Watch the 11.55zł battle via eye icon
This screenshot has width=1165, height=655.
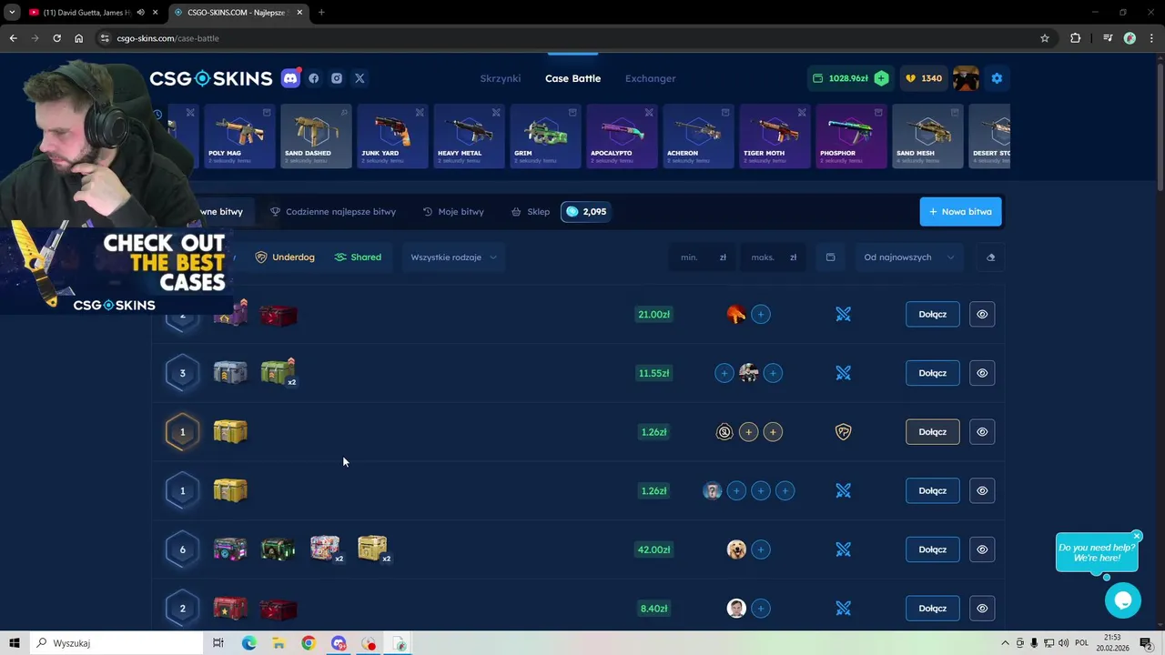coord(982,373)
